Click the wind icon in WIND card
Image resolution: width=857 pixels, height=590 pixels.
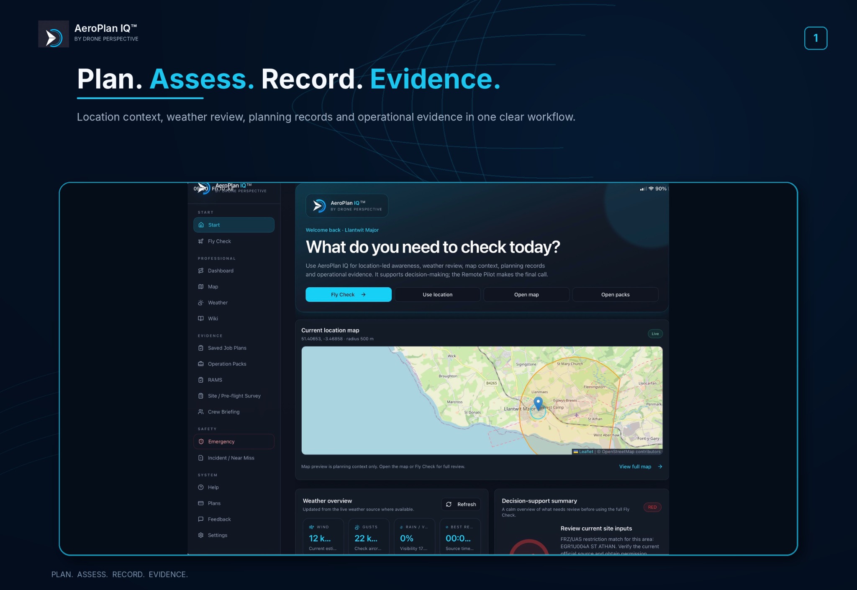pyautogui.click(x=311, y=527)
